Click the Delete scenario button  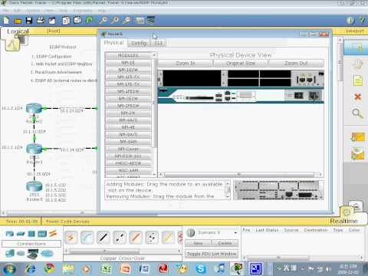(225, 243)
